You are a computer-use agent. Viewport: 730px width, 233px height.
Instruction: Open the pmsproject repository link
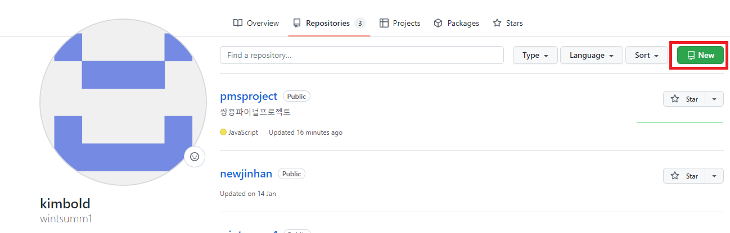pos(249,97)
